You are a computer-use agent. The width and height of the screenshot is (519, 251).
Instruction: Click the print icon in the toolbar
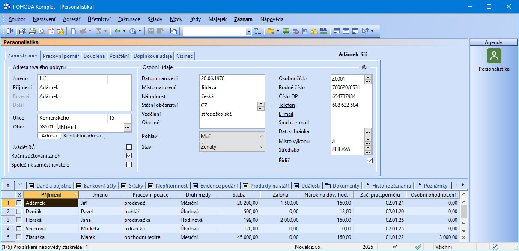[32, 31]
